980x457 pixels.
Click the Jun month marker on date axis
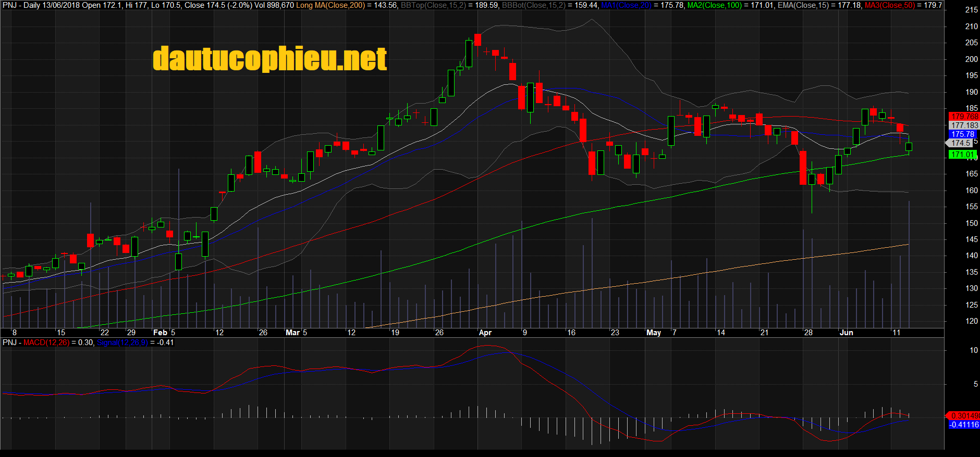[846, 333]
